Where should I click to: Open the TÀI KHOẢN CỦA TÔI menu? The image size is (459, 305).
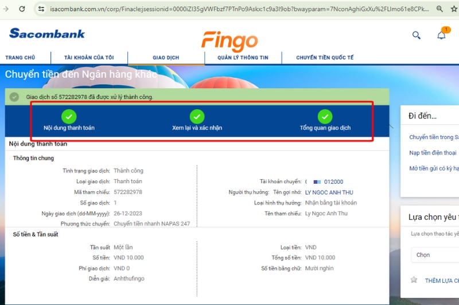tap(89, 57)
